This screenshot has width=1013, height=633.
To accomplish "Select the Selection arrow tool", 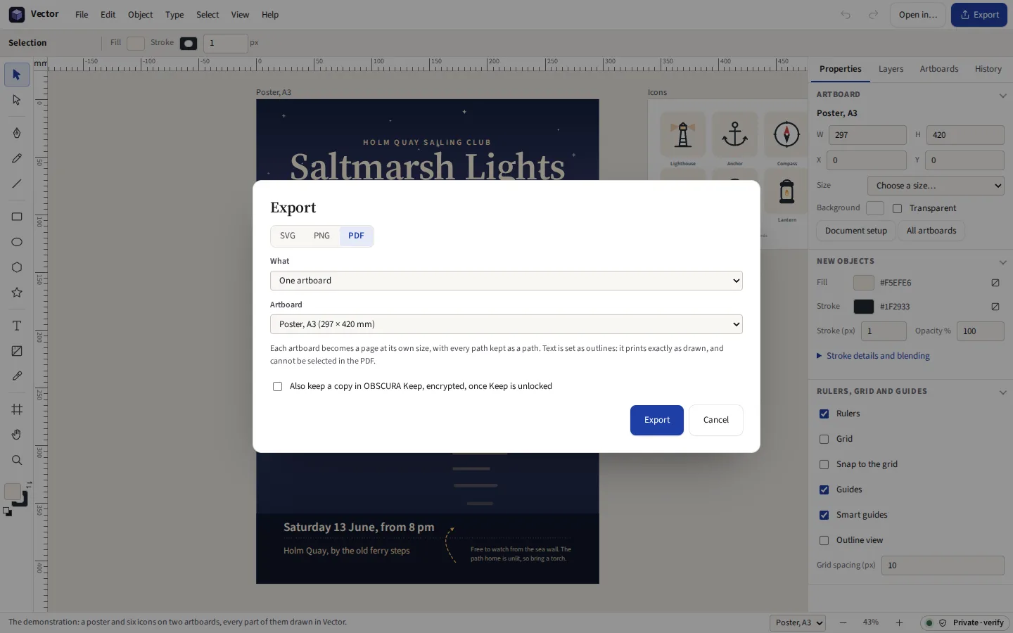I will [x=17, y=75].
